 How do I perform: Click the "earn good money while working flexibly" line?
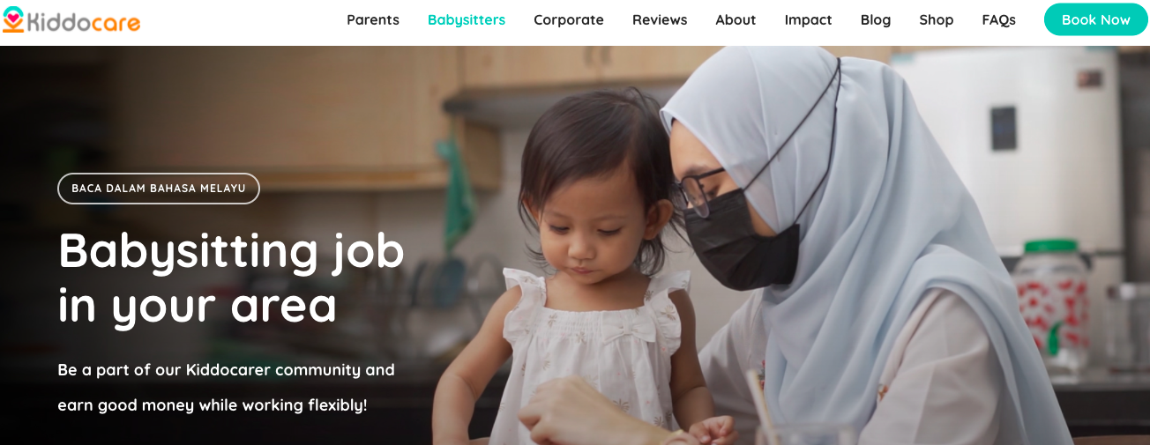pos(213,405)
